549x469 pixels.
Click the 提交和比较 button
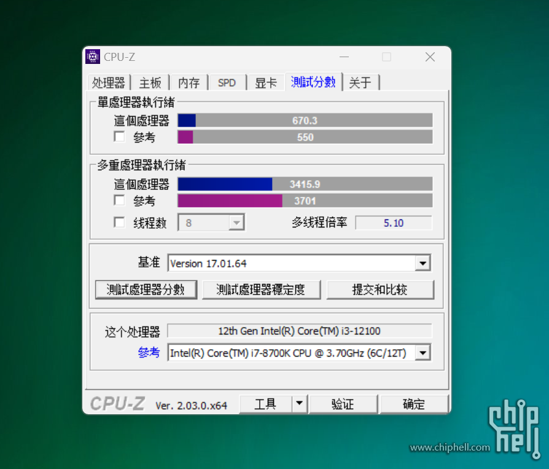[x=380, y=290]
